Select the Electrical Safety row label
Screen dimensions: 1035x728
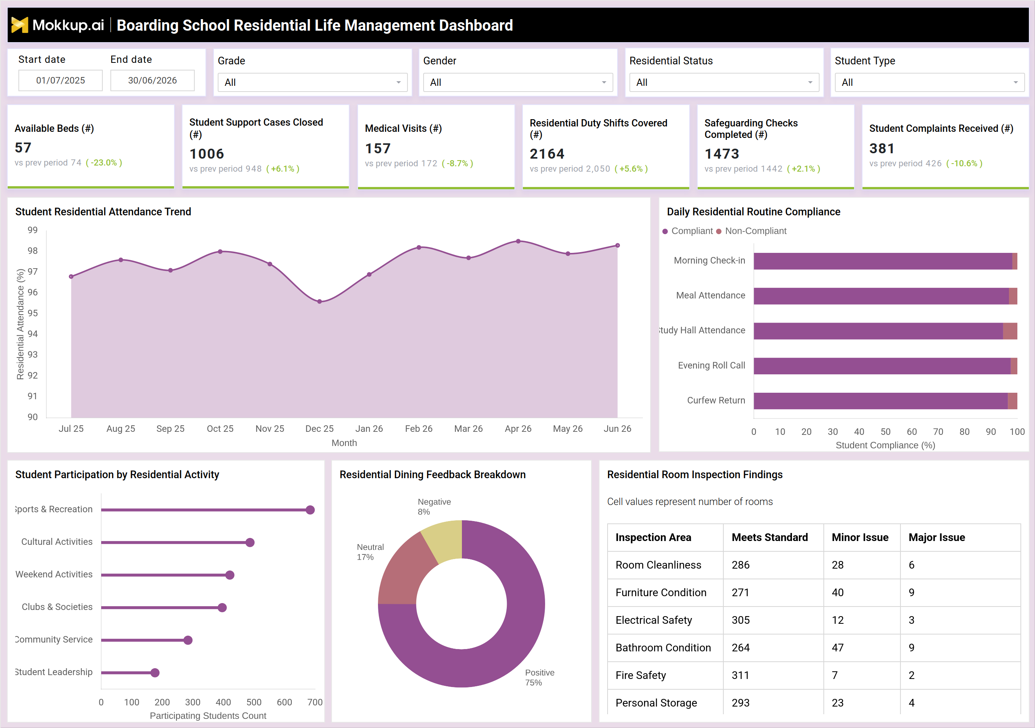[654, 620]
